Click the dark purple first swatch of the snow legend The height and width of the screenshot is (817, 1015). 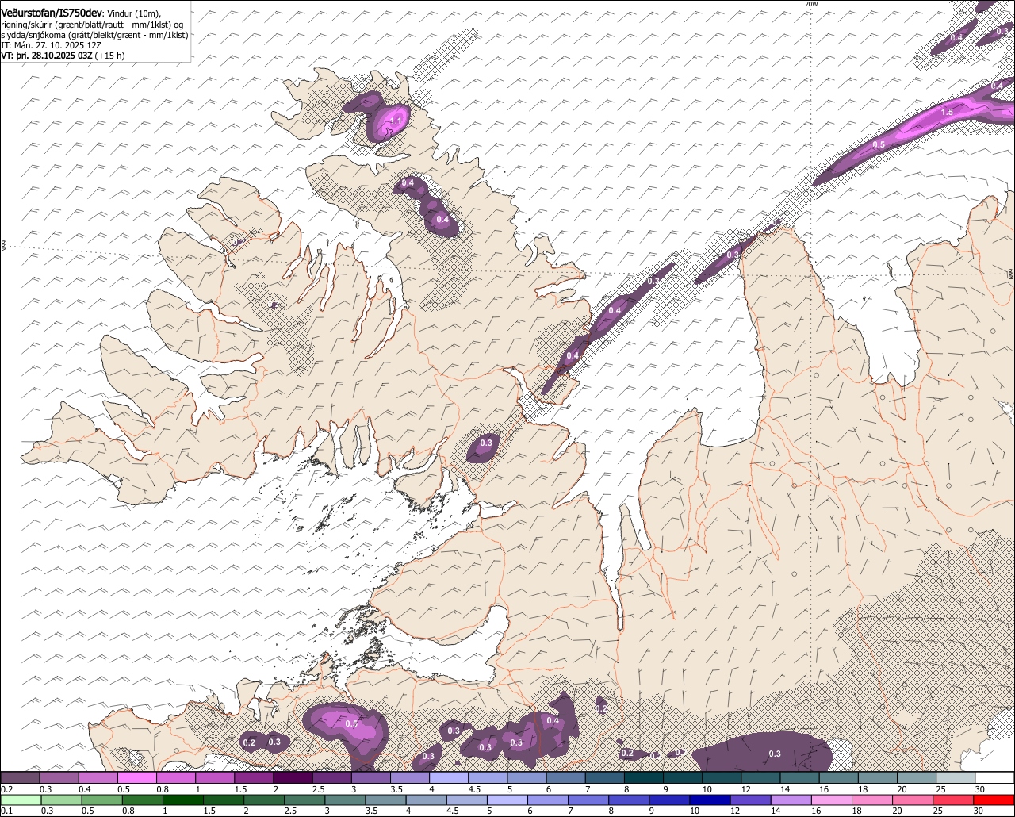(x=20, y=777)
